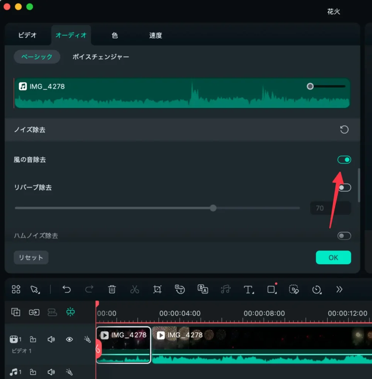The image size is (372, 379).
Task: Hide ビデオ 1 track using the eye icon
Action: pos(69,339)
